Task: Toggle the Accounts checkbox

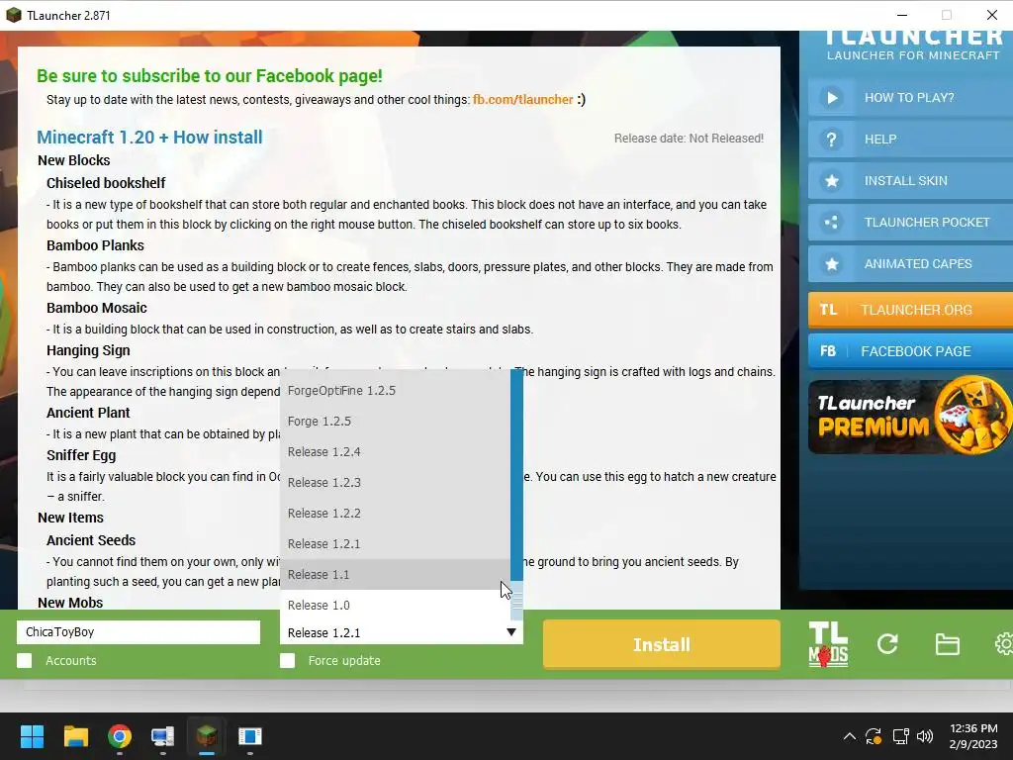Action: click(x=25, y=660)
